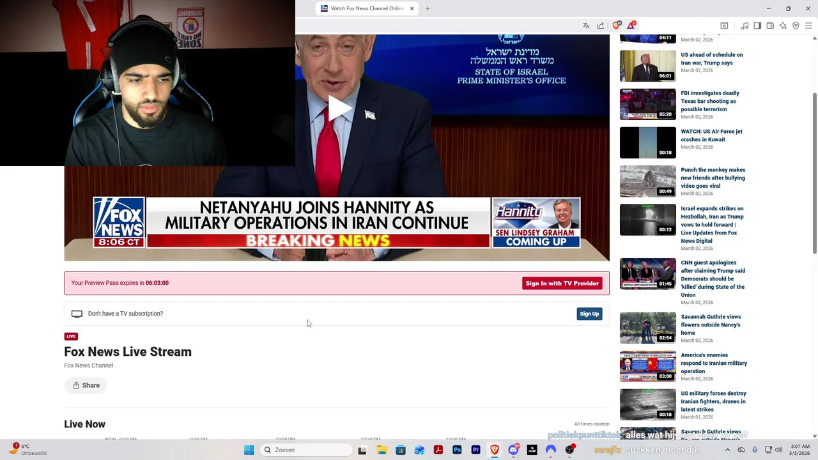The height and width of the screenshot is (460, 818).
Task: Open Photoshop from the taskbar
Action: point(457,450)
